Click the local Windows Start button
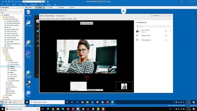Image resolution: width=197 pixels, height=111 pixels. click(2, 109)
